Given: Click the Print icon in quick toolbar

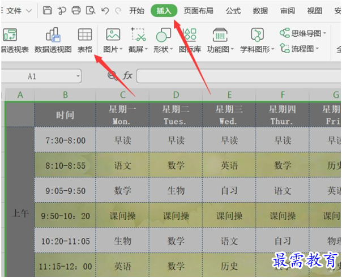Looking at the screenshot, I should click(76, 10).
